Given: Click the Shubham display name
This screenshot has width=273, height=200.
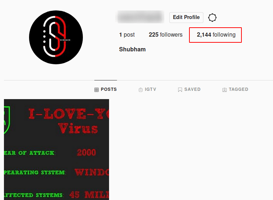Looking at the screenshot, I should 132,49.
